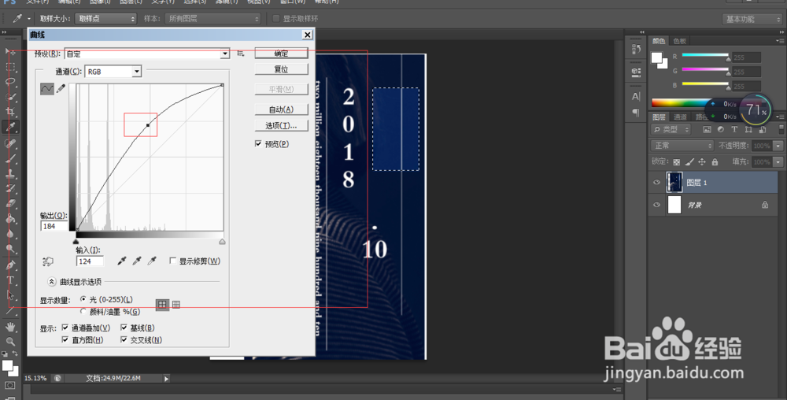Click the white point slider under curve
The image size is (787, 400).
tap(223, 242)
